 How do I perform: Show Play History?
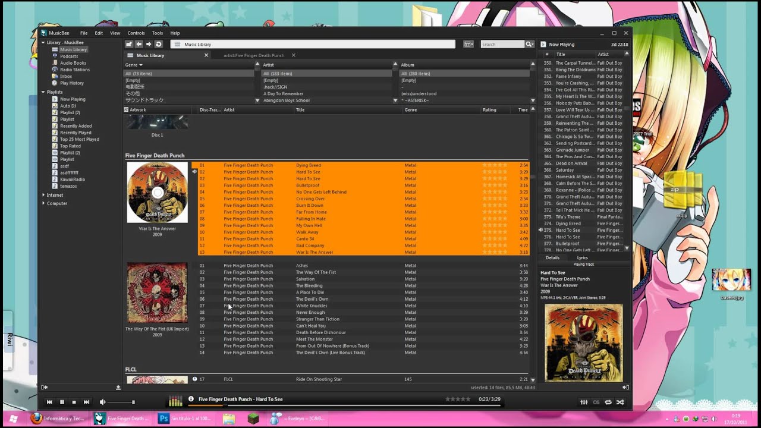coord(71,83)
